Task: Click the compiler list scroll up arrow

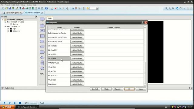Action: [x=145, y=27]
